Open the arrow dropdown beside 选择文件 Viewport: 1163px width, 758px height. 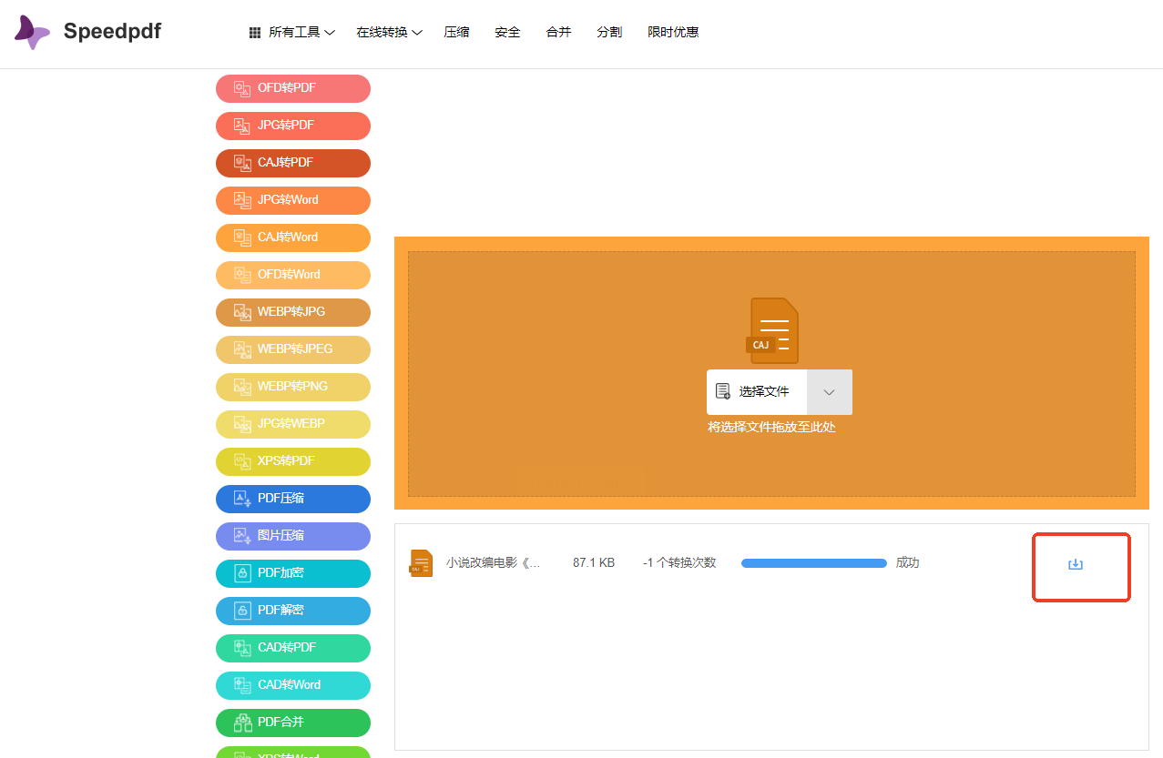point(829,392)
